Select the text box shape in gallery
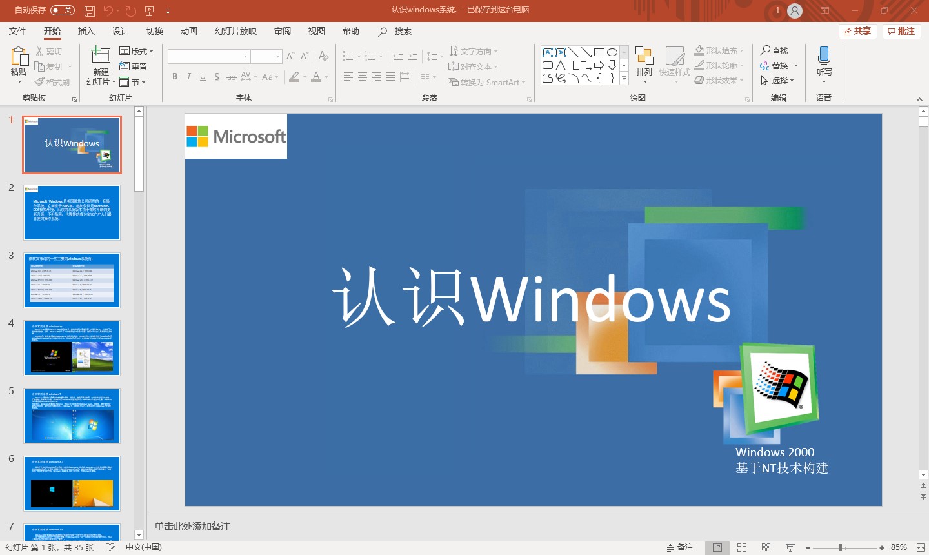 pos(547,52)
